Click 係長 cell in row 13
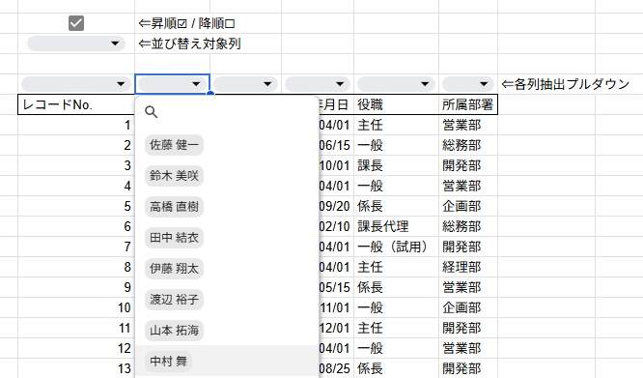The height and width of the screenshot is (378, 643). [x=396, y=368]
